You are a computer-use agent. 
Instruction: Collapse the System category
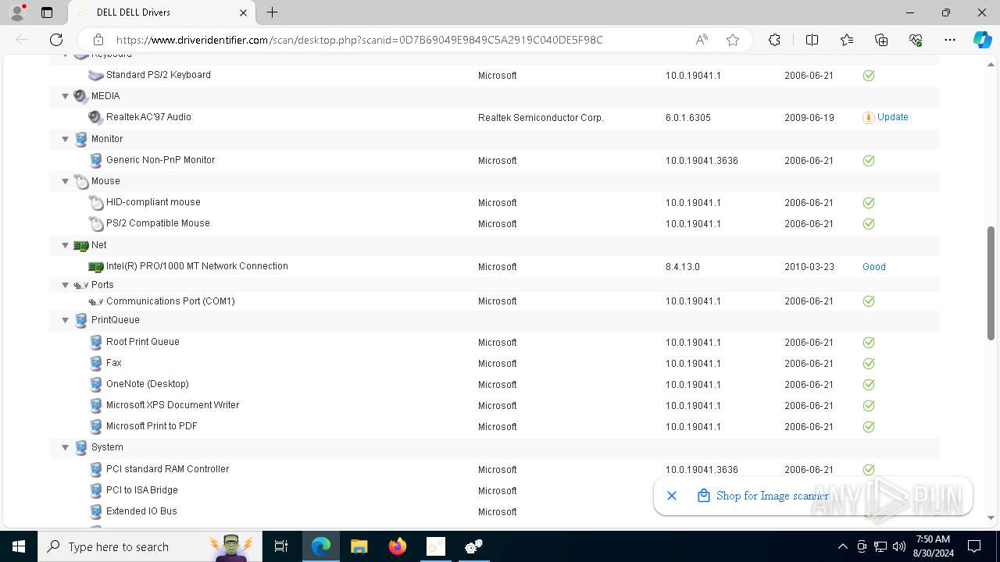point(66,447)
